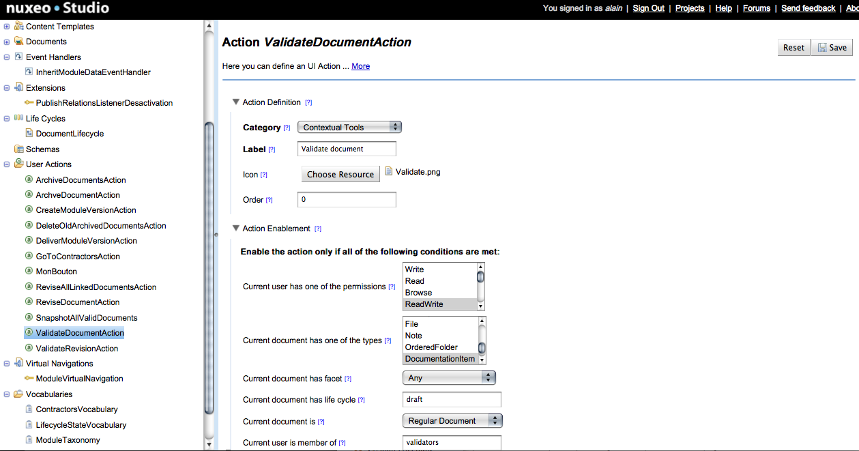Viewport: 859px width, 451px height.
Task: Click the member of groups field
Action: pos(452,443)
